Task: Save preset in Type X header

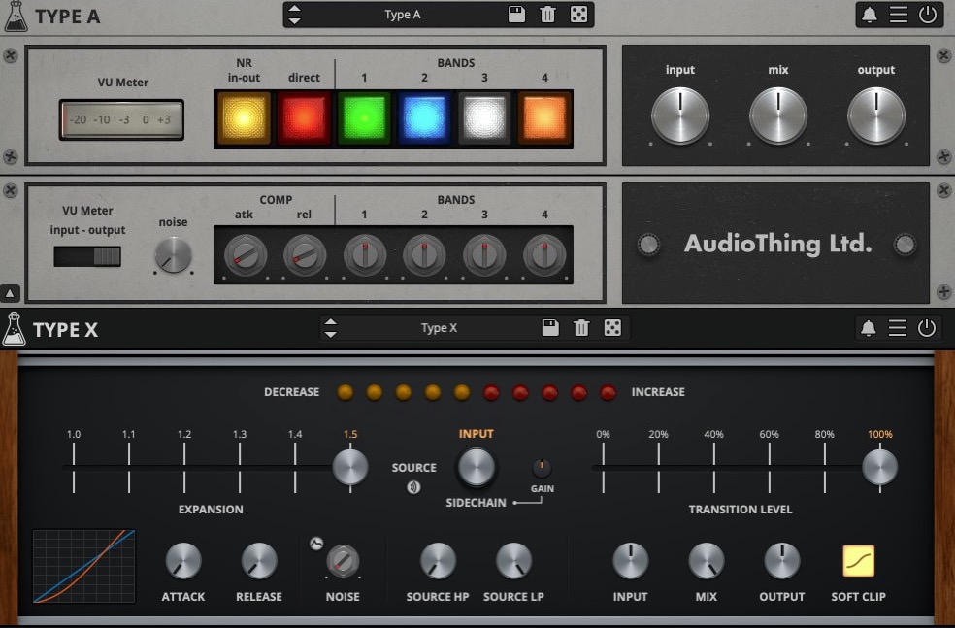Action: [x=550, y=328]
